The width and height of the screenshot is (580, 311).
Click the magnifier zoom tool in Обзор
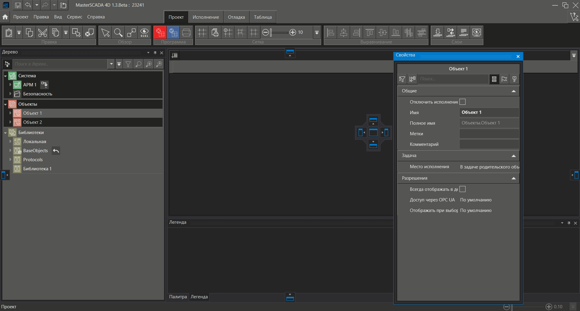tap(118, 33)
